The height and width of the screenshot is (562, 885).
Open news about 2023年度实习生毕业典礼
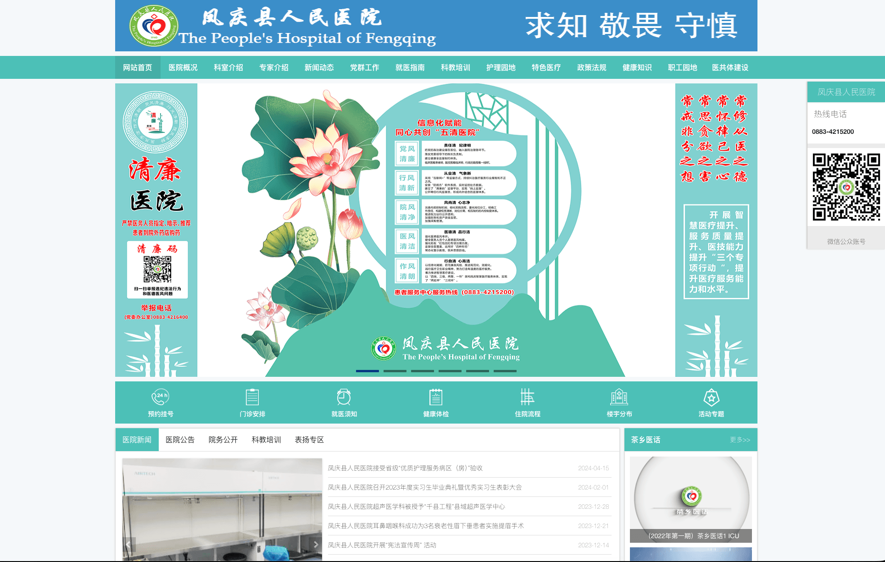click(425, 487)
